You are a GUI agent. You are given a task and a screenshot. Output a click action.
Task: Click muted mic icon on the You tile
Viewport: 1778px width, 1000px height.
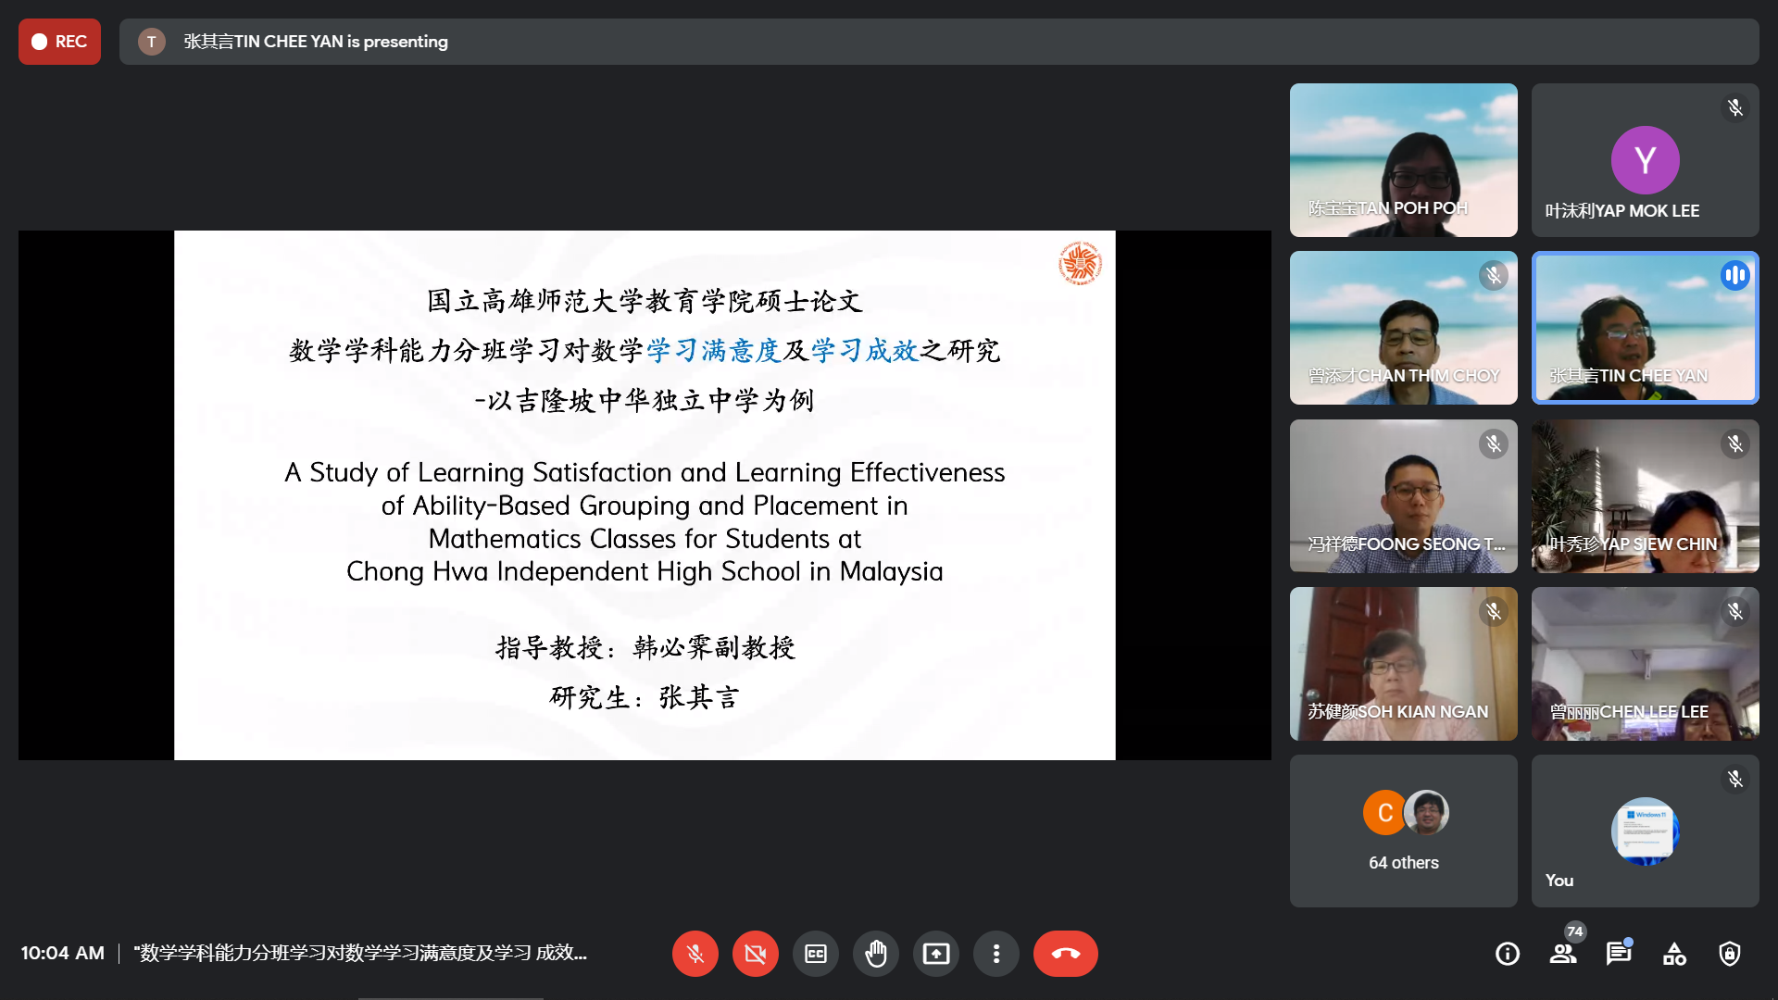pos(1734,780)
